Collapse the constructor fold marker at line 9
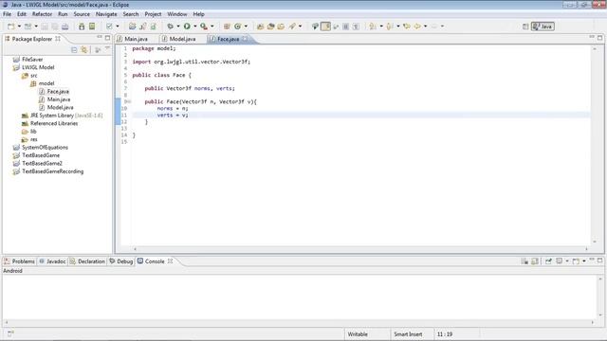The image size is (607, 341). point(129,101)
